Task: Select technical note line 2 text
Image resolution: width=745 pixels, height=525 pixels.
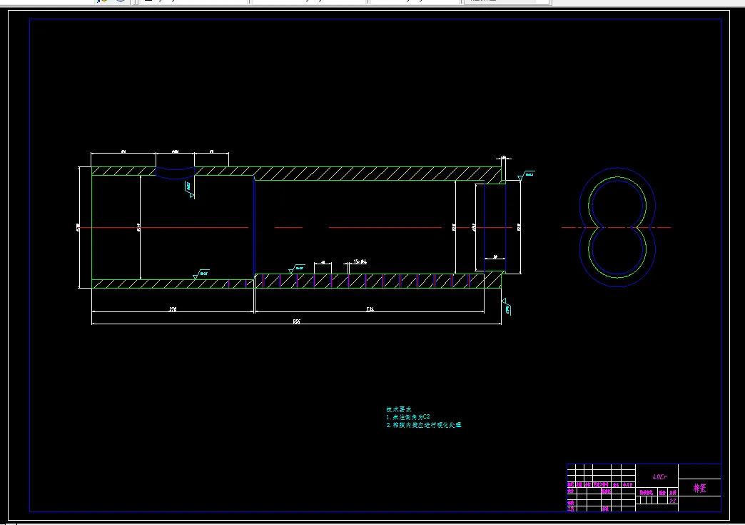Action: (424, 425)
